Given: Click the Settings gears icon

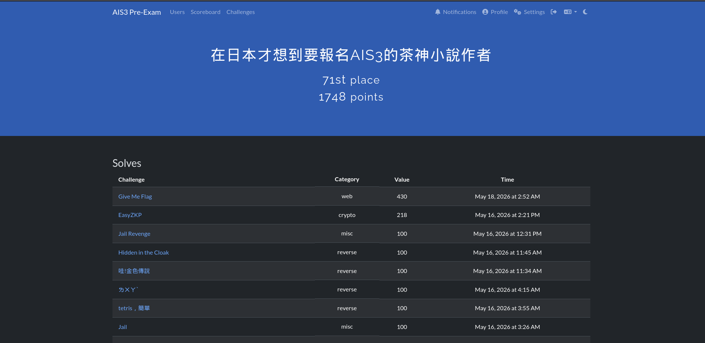Looking at the screenshot, I should click(x=517, y=12).
